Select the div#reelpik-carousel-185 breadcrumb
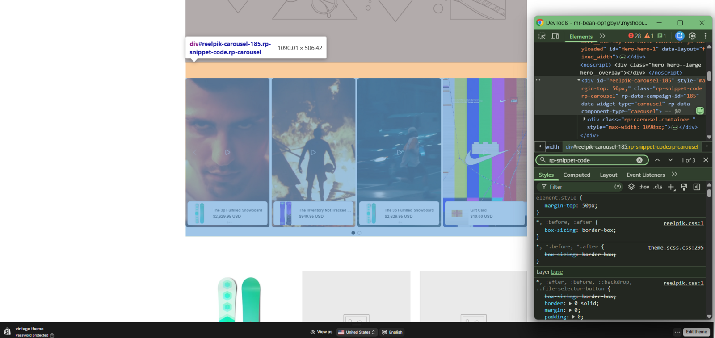 click(632, 147)
